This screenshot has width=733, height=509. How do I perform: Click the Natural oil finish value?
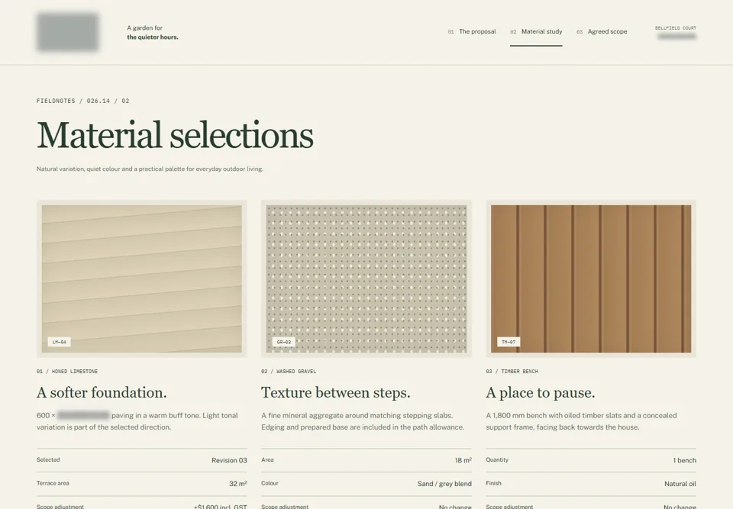680,484
